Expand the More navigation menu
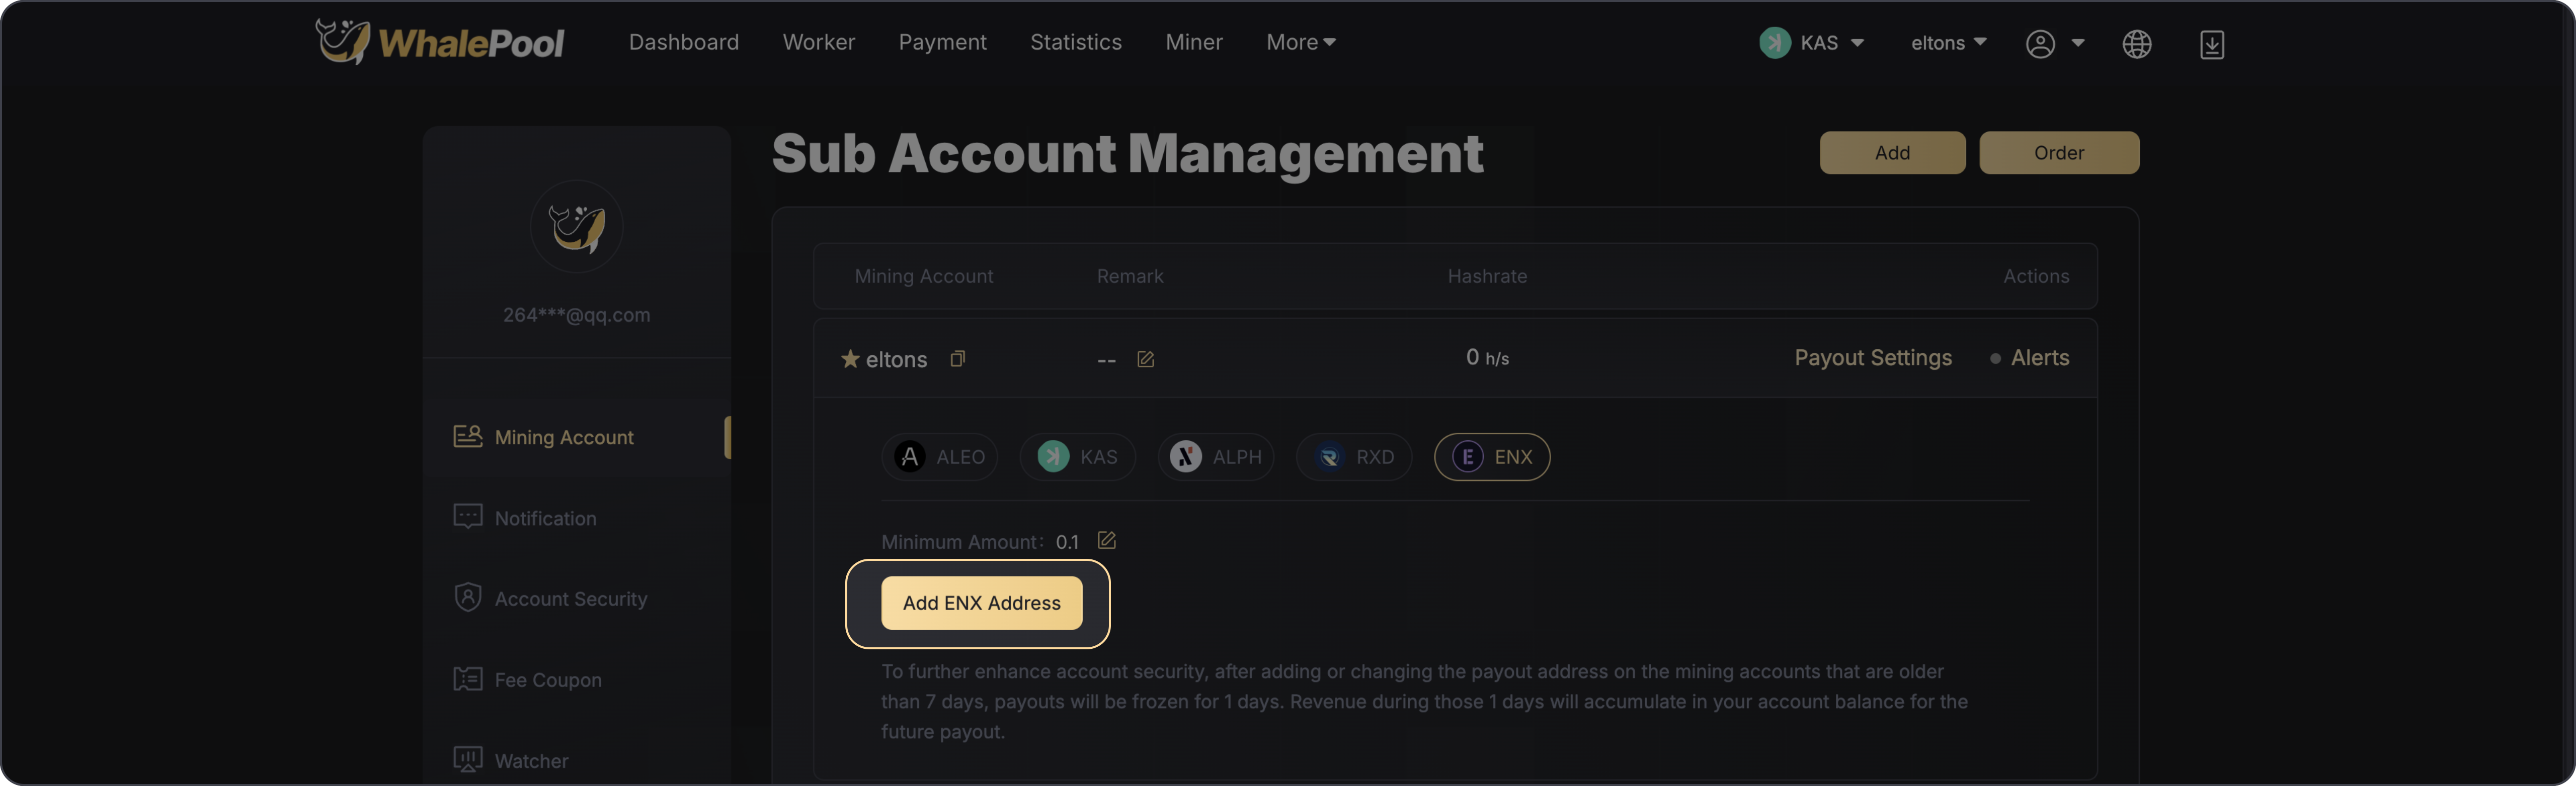 (x=1300, y=42)
